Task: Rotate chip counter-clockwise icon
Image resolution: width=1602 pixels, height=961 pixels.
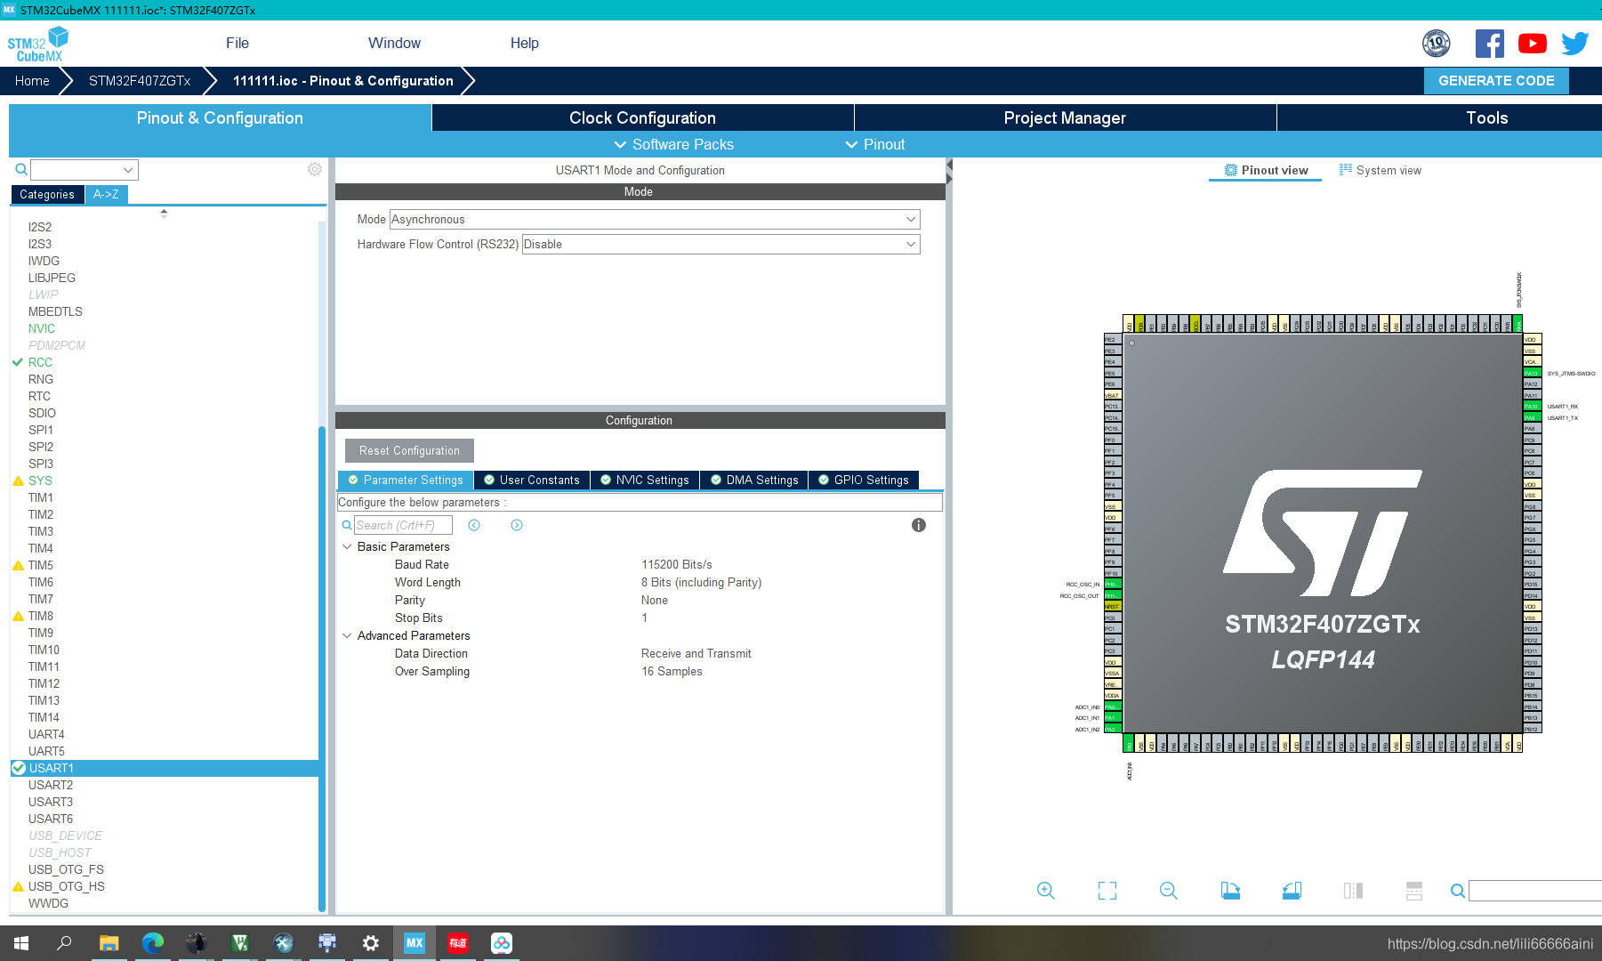Action: (1292, 891)
